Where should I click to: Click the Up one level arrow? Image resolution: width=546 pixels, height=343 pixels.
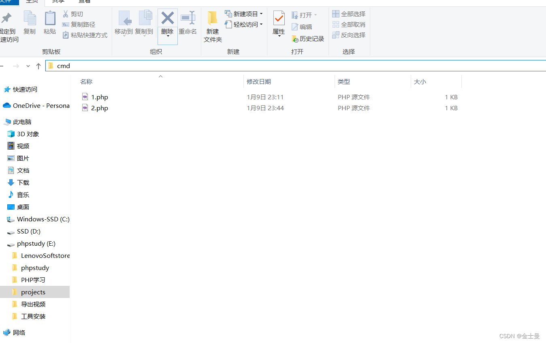pyautogui.click(x=38, y=66)
